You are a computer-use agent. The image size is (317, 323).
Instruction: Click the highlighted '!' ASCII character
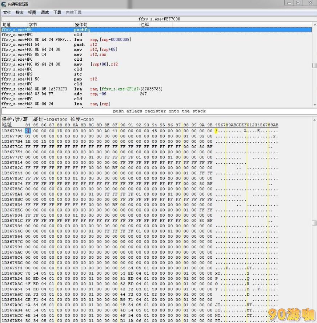point(216,131)
